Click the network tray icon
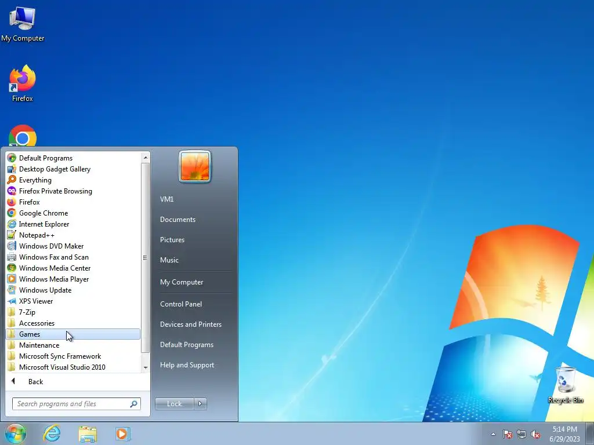Image resolution: width=594 pixels, height=445 pixels. pos(521,434)
